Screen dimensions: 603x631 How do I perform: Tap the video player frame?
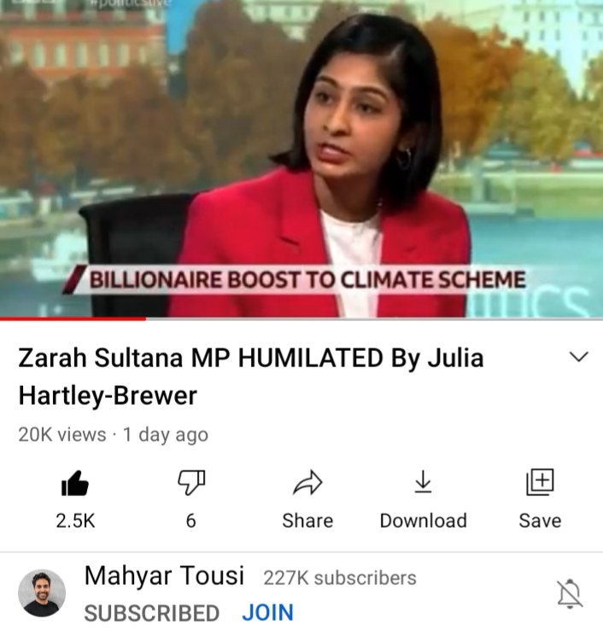pyautogui.click(x=301, y=158)
